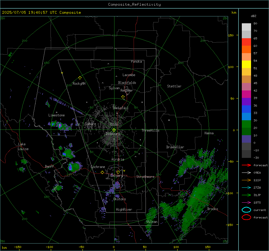Screen dimensions: 269x251
Task: Select the red 65–60 dBZ color swatch
Action: (246, 42)
